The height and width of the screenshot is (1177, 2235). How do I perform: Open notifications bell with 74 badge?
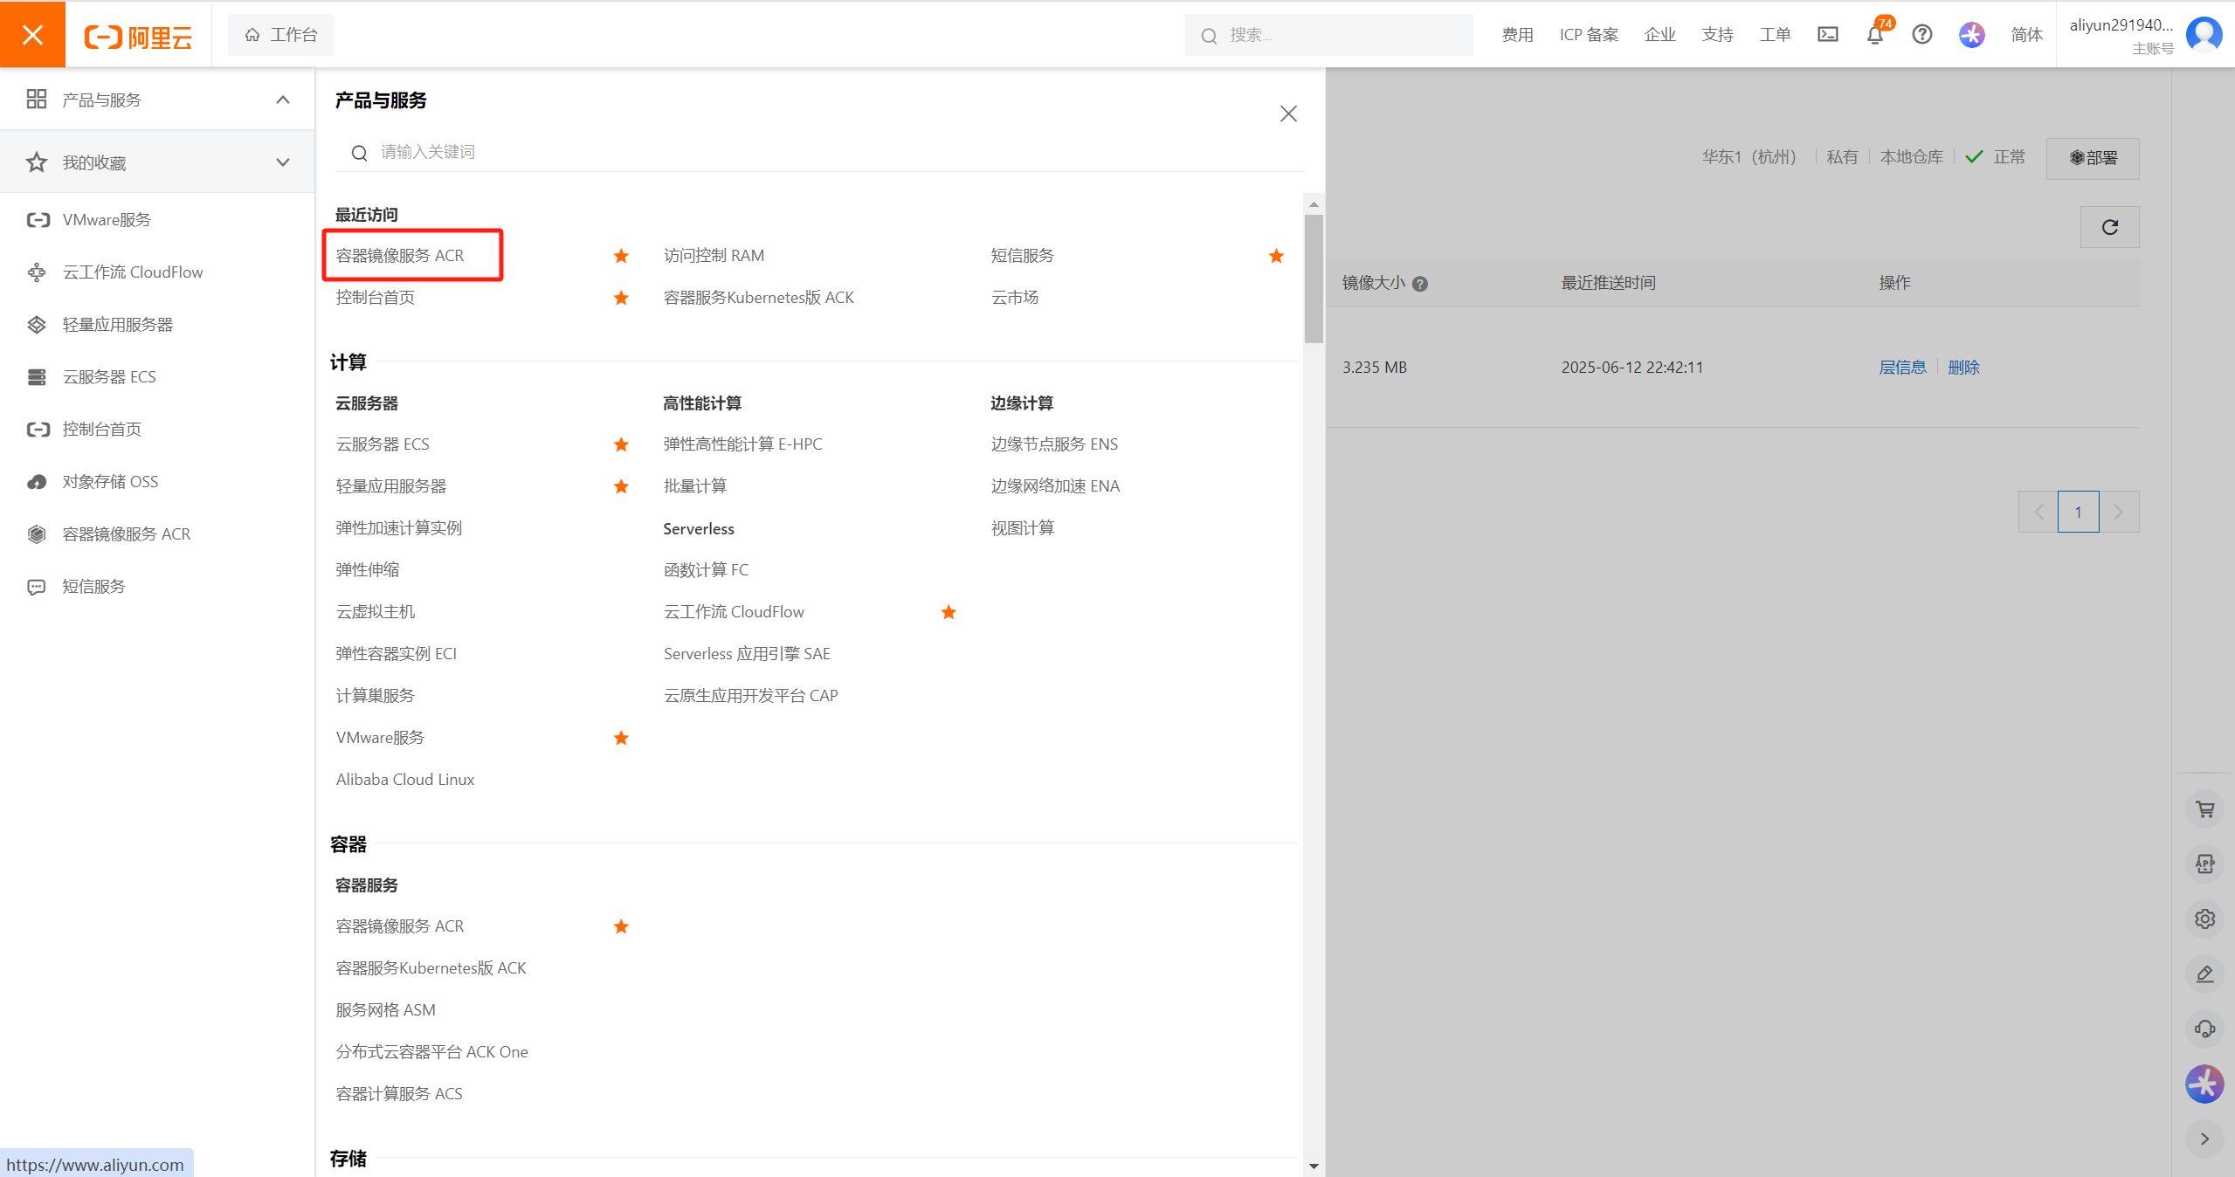click(1874, 35)
